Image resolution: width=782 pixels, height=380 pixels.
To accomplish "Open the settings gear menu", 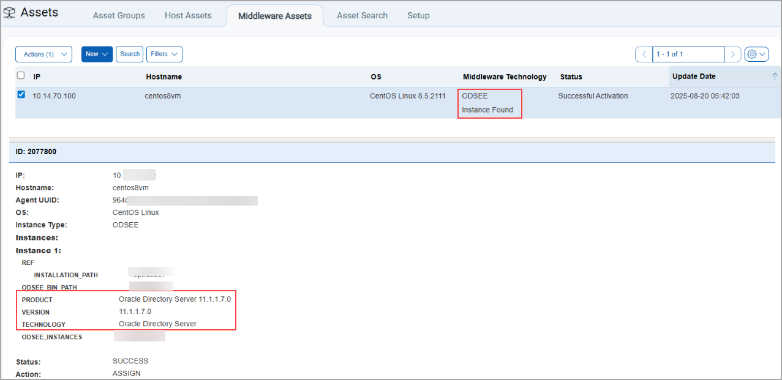I will [x=757, y=54].
